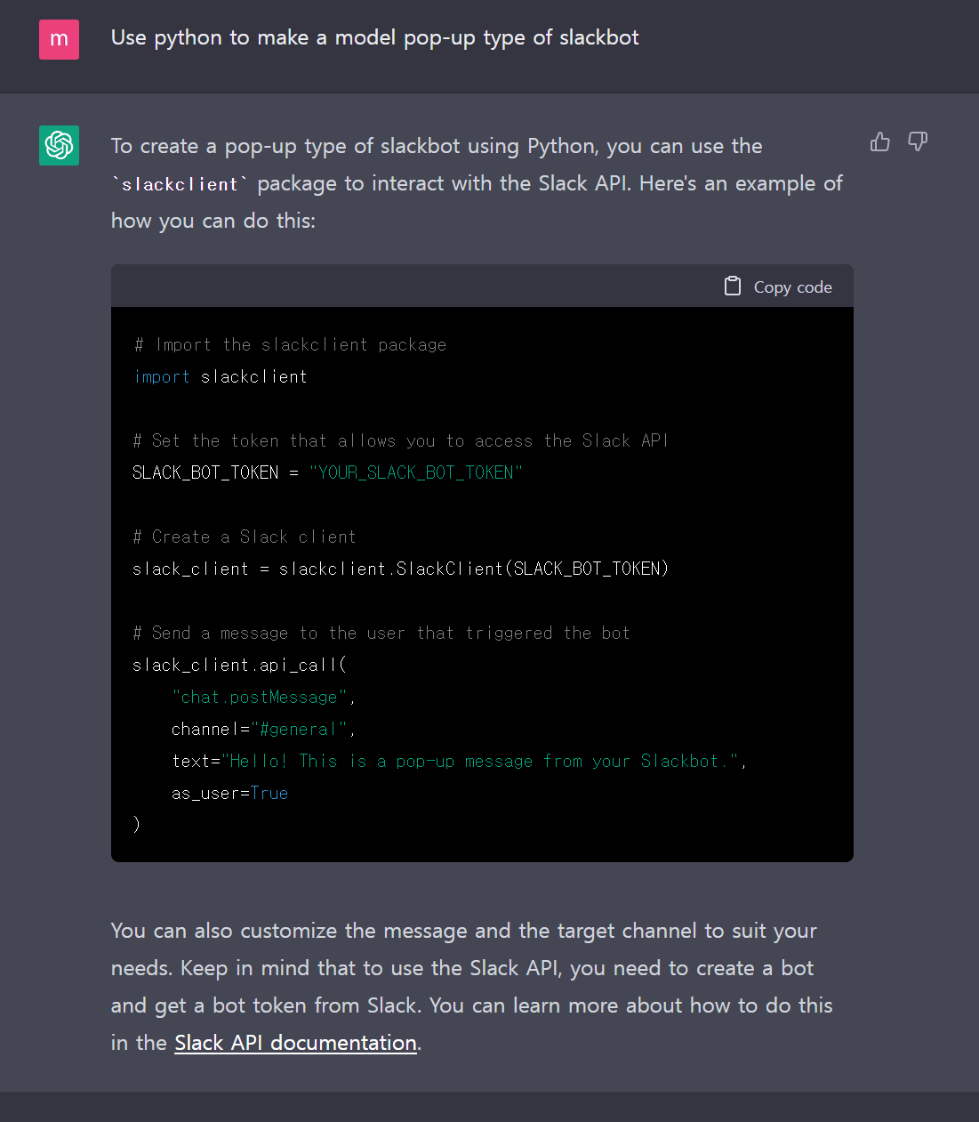This screenshot has height=1122, width=979.
Task: Click the 'You can also customize' paragraph
Action: point(472,987)
